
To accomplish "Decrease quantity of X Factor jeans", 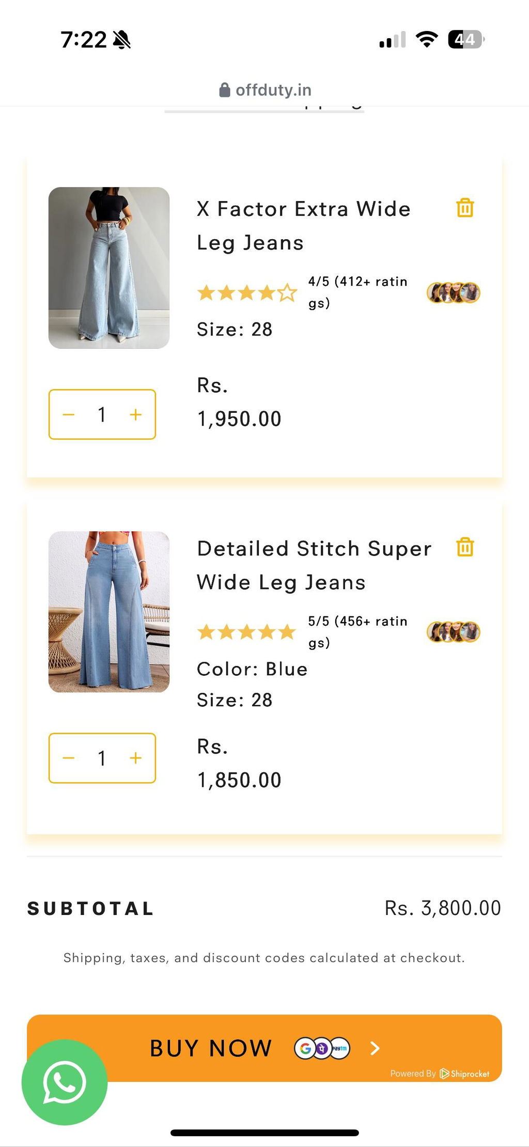I will 69,414.
